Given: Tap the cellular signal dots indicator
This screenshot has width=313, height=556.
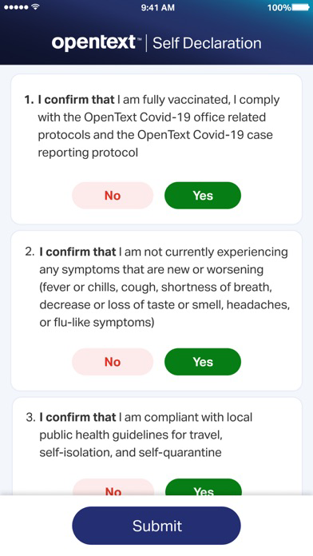Looking at the screenshot, I should click(x=16, y=7).
